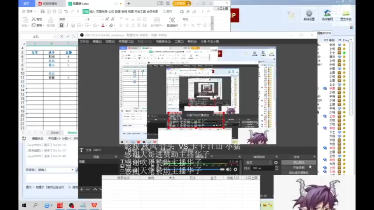Switch to 开始 ribbon tab
The image size is (374, 210).
(86, 11)
